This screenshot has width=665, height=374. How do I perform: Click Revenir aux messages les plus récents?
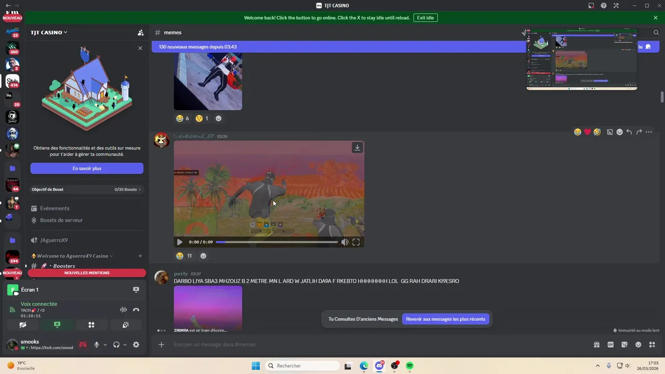click(x=446, y=319)
